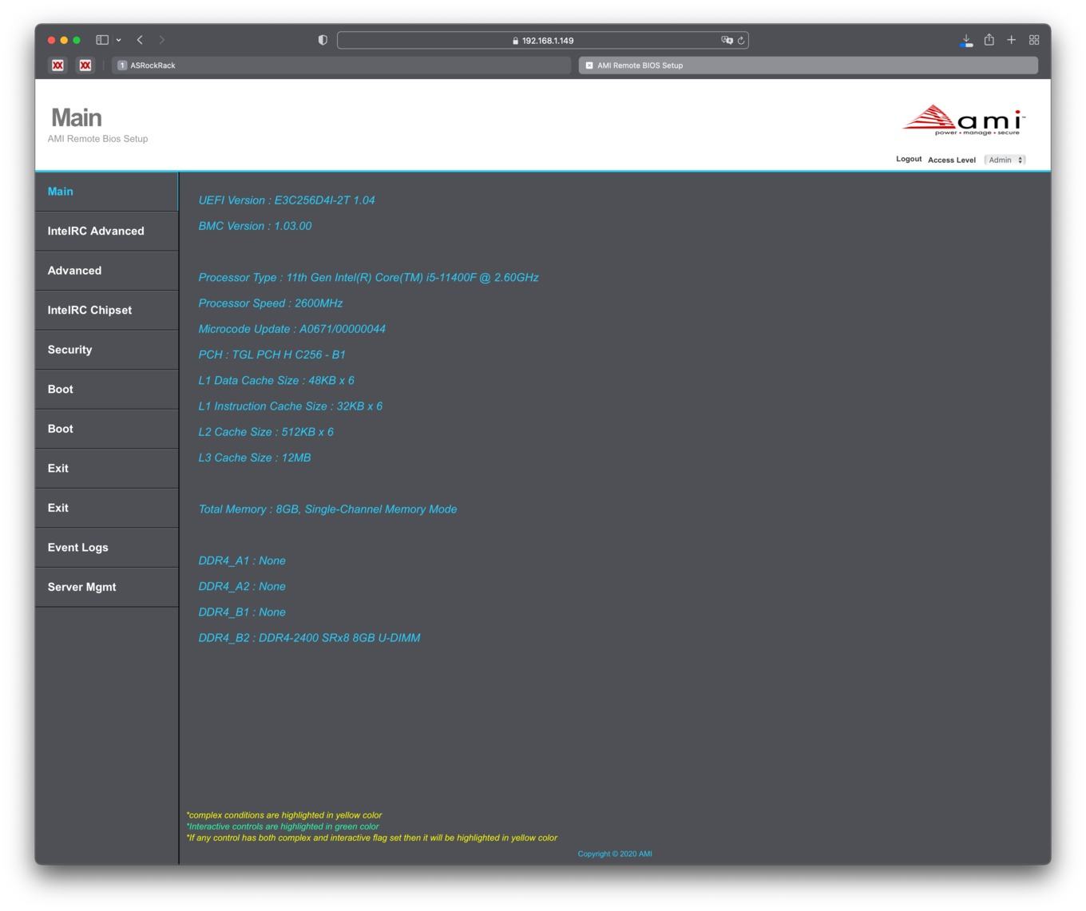Click L1 Data Cache Size 48KB x 6
Viewport: 1086px width, 911px height.
[276, 381]
